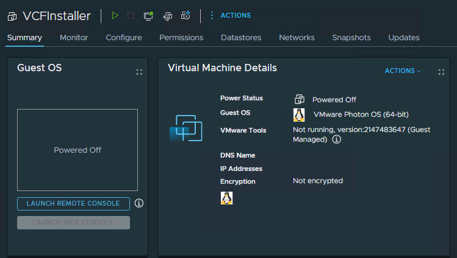Click the info icon next to VMware Tools status
457x258 pixels.
336,139
